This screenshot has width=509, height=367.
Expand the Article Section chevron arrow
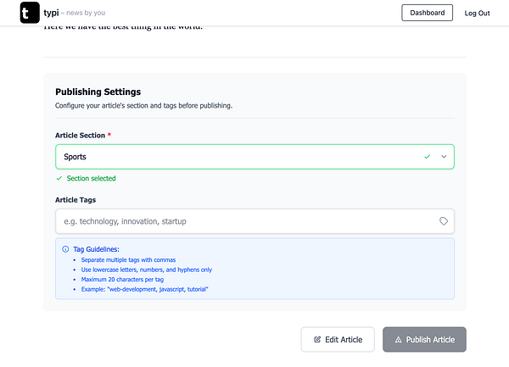pyautogui.click(x=444, y=157)
